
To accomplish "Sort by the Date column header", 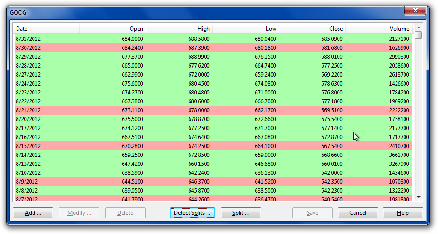I will click(x=46, y=29).
